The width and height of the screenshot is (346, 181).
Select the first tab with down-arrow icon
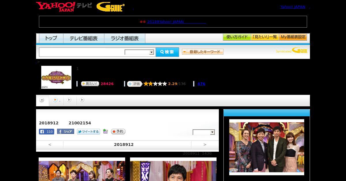click(42, 100)
